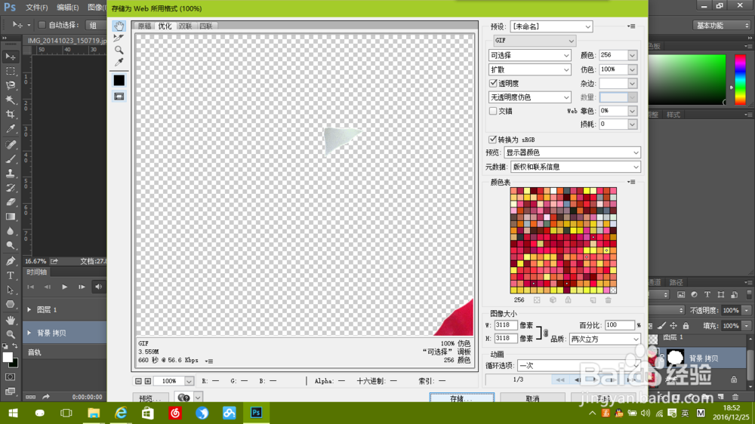
Task: Click the black eyedropper color swatch
Action: point(119,80)
